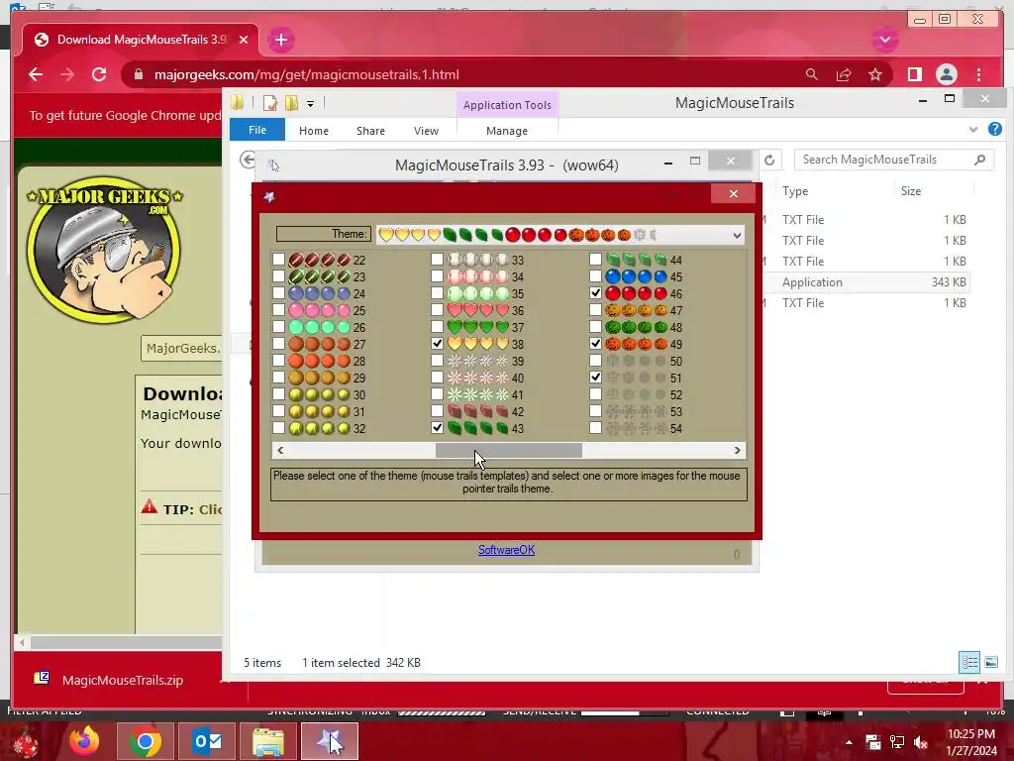Click the share page icon in Chrome address bar
Viewport: 1014px width, 761px height.
coord(844,74)
